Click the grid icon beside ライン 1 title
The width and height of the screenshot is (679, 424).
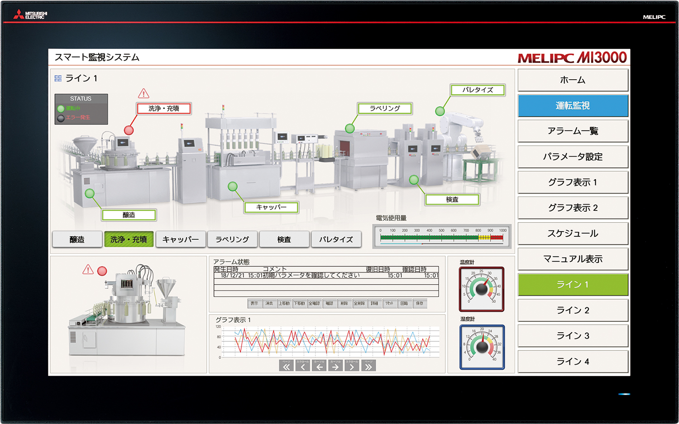coord(58,78)
